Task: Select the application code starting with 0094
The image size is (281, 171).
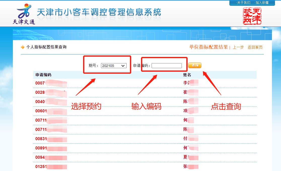Action: point(51,157)
